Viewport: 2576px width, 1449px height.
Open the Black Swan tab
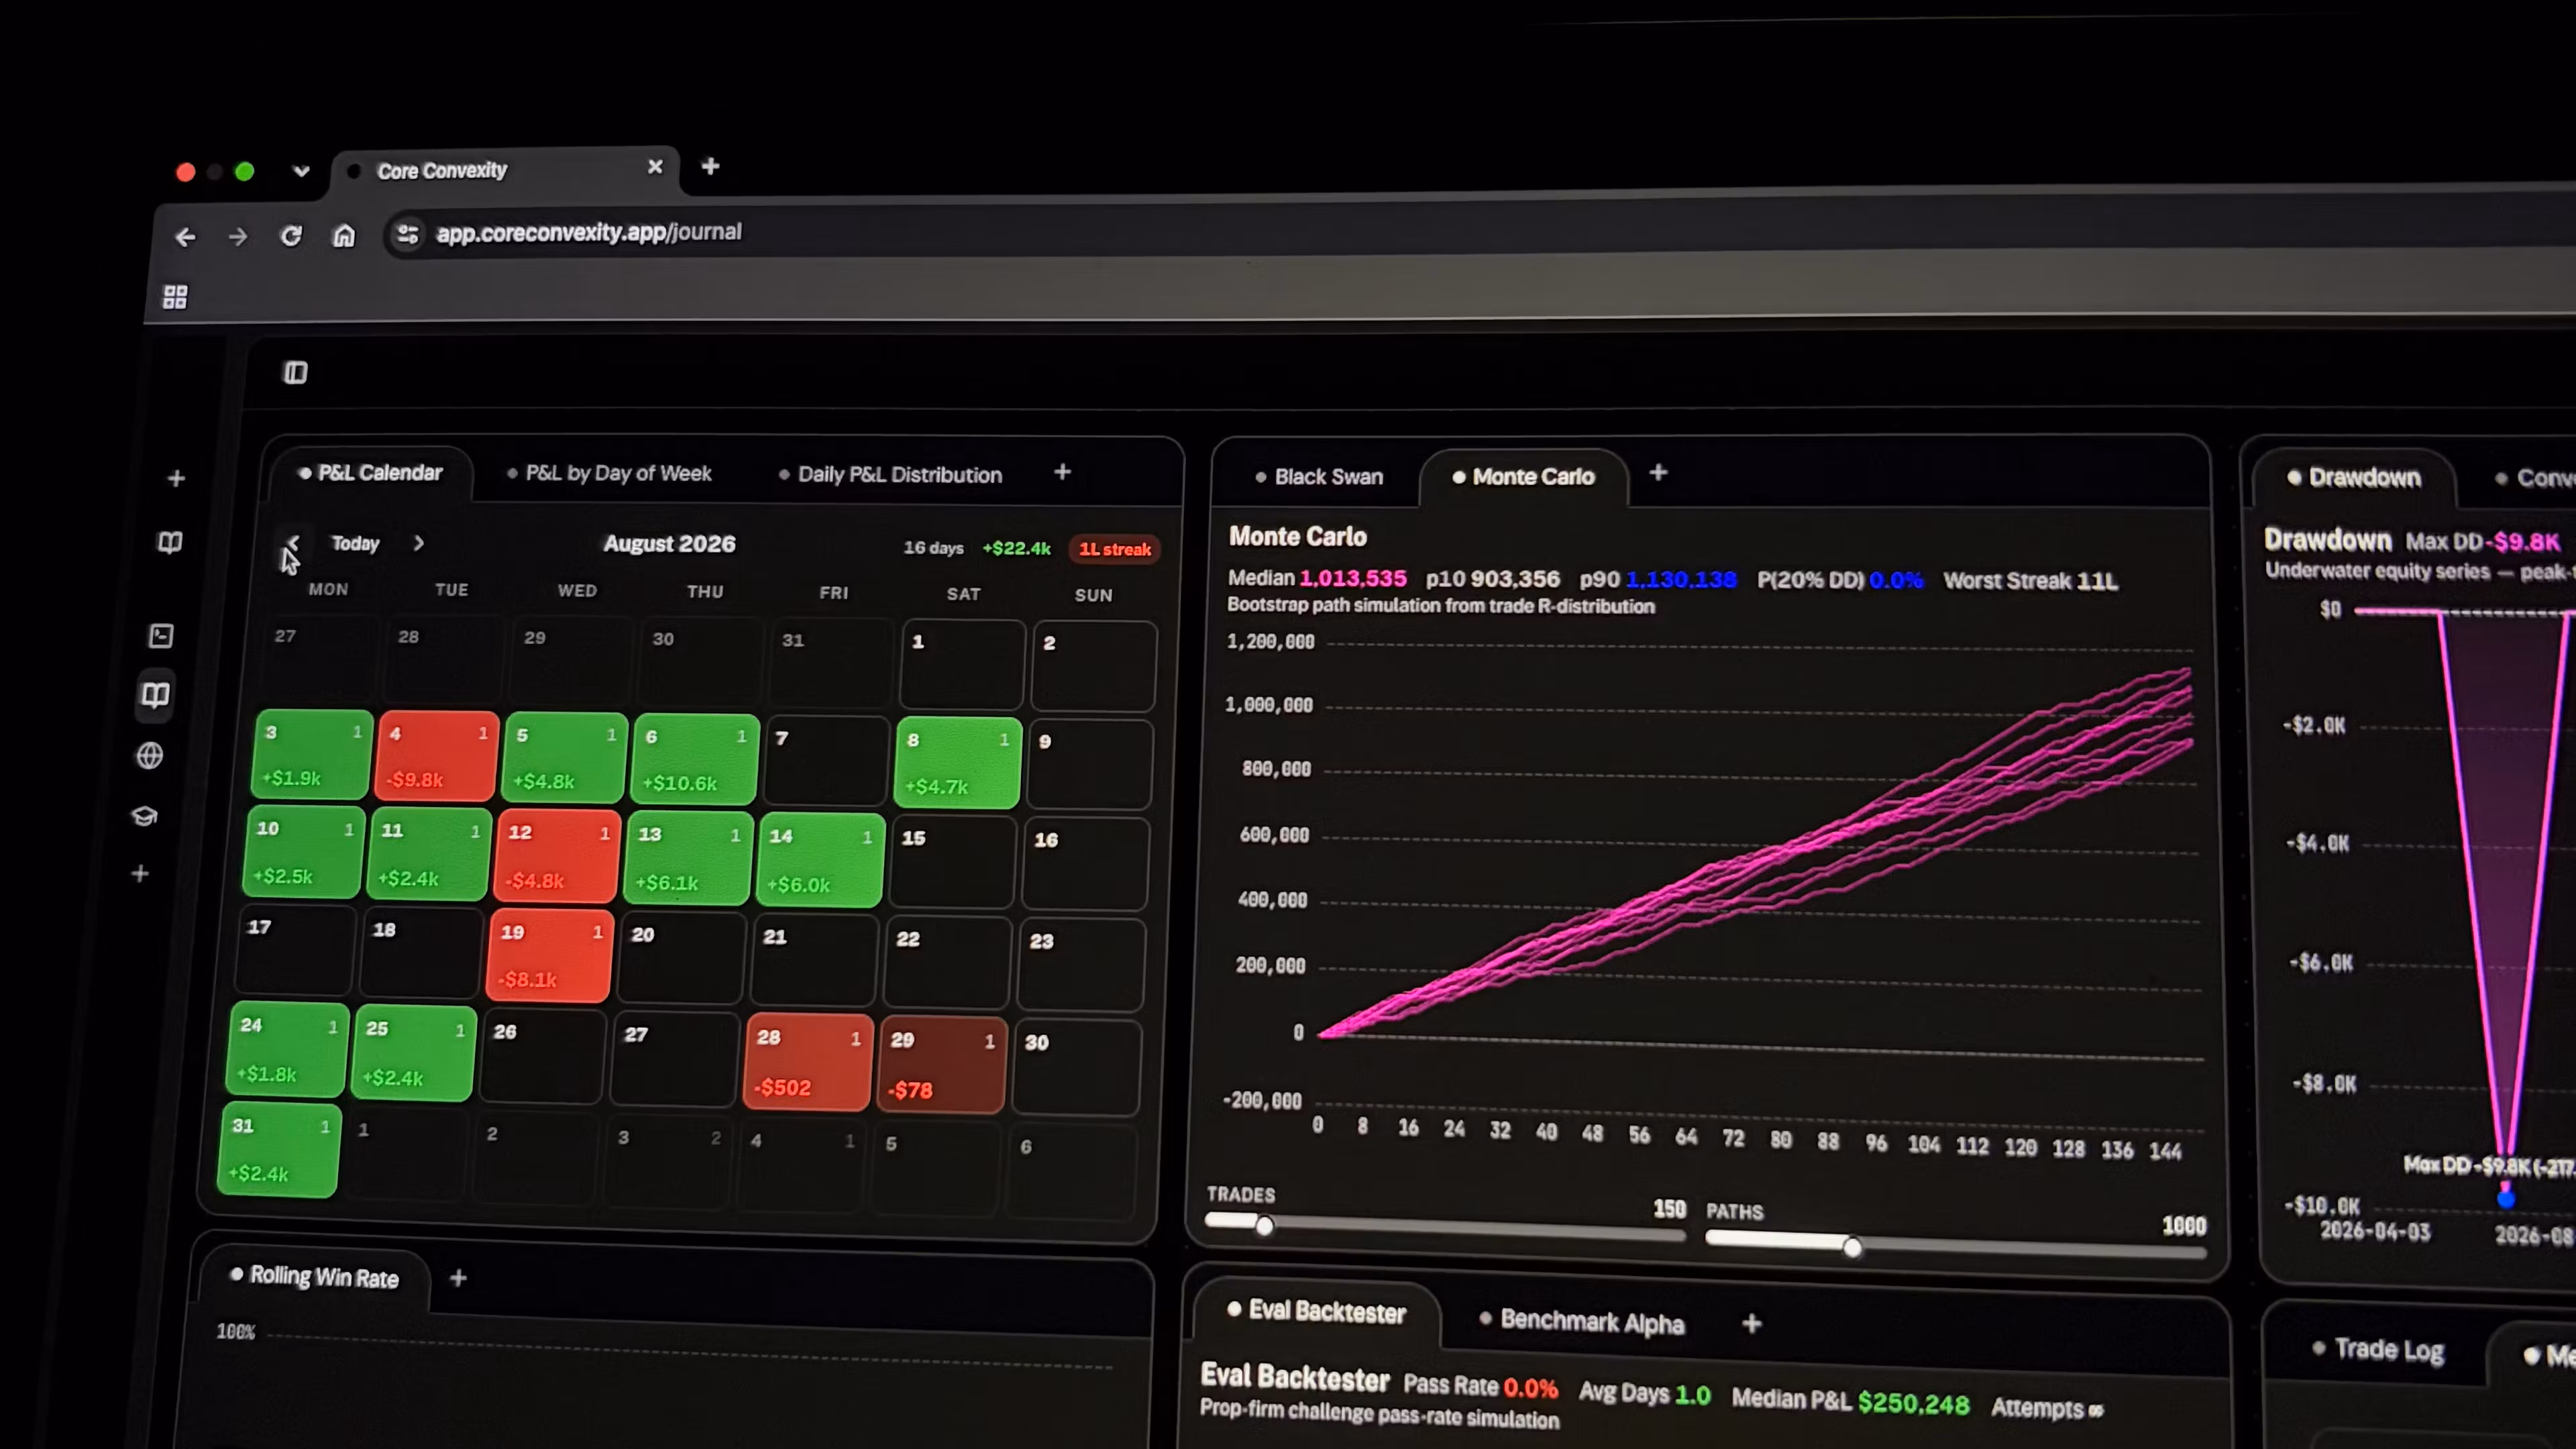point(1319,477)
